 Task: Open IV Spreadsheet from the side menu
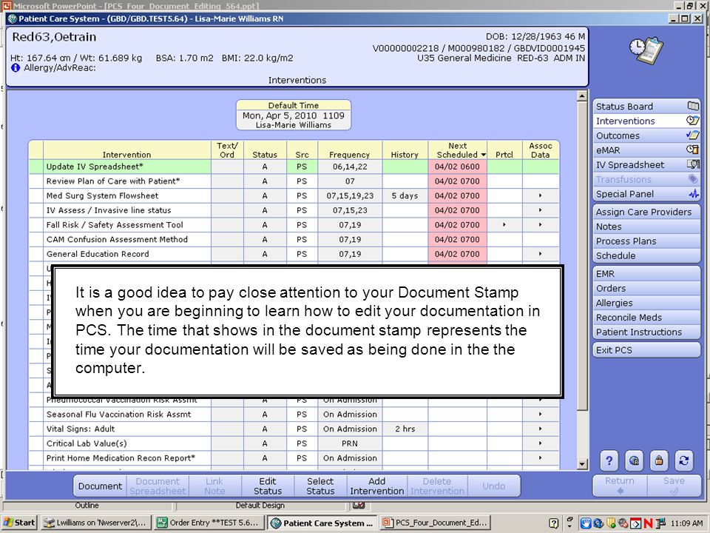pyautogui.click(x=646, y=164)
